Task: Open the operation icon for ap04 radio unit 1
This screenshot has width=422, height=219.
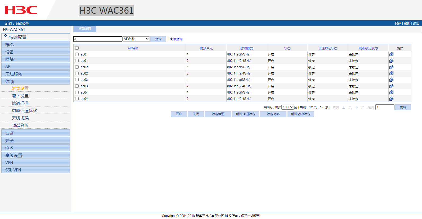Action: point(391,92)
